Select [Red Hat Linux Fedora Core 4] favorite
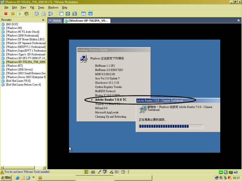The height and width of the screenshot is (181, 242). tap(24, 84)
